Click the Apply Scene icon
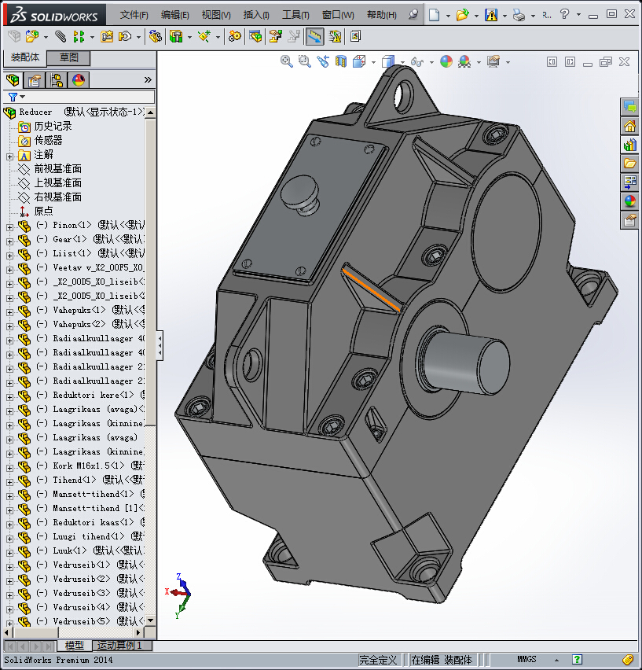This screenshot has height=670, width=642. pos(464,62)
